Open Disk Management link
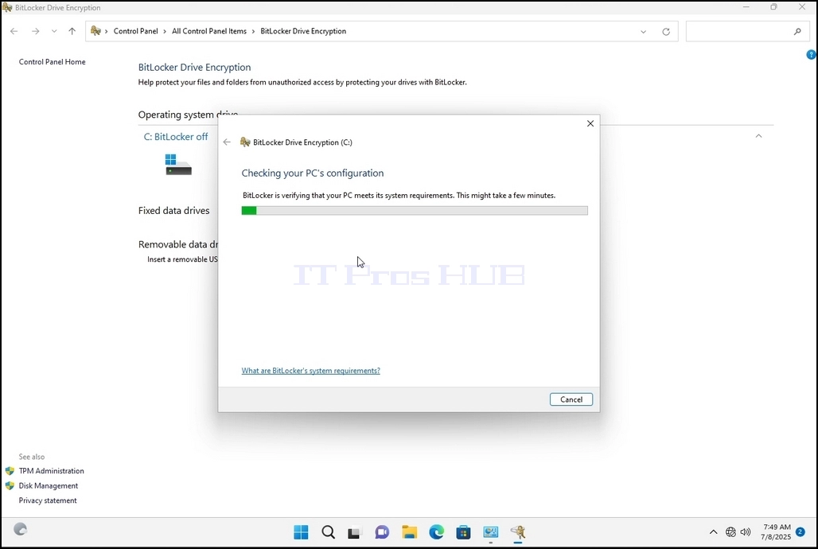Image resolution: width=818 pixels, height=549 pixels. coord(48,485)
